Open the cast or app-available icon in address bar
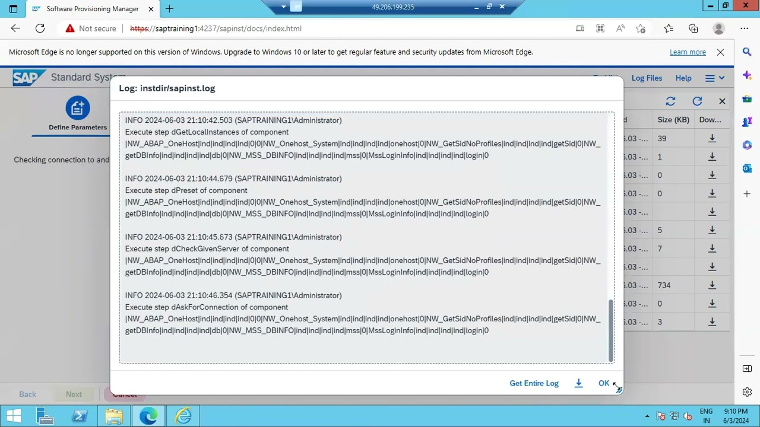 point(580,28)
